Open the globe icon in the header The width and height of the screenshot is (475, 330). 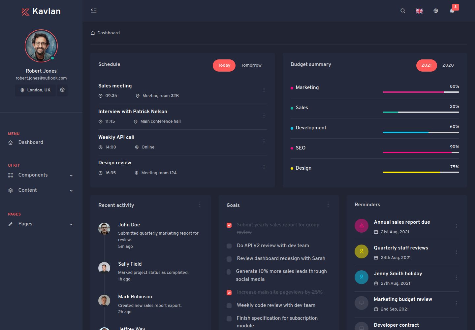tap(436, 11)
